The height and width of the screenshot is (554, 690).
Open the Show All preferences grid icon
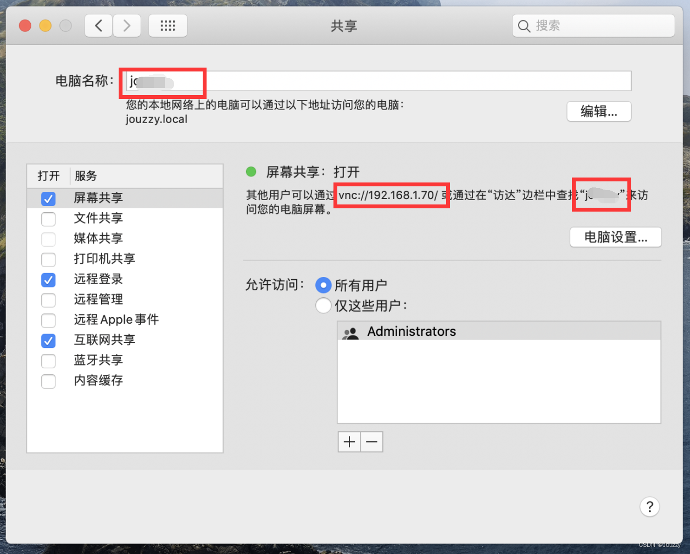click(168, 25)
